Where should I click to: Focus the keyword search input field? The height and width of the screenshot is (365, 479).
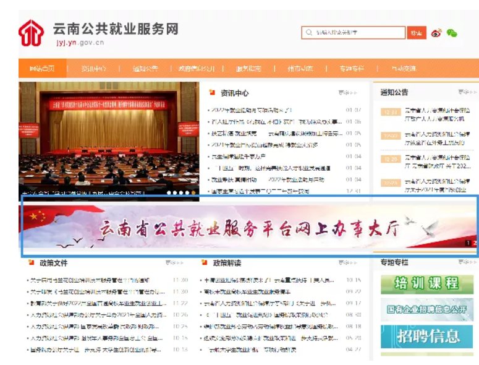(358, 32)
